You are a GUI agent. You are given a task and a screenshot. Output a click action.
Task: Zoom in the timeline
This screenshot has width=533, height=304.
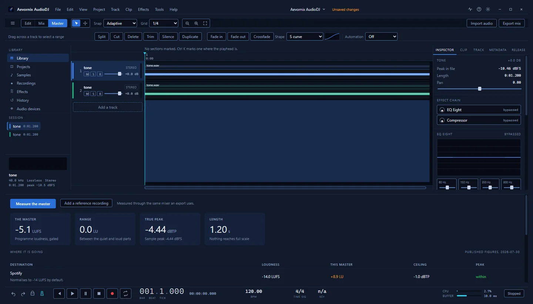point(196,23)
